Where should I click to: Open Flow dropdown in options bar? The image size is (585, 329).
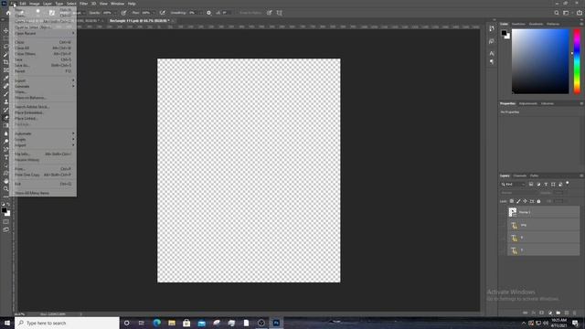point(153,13)
